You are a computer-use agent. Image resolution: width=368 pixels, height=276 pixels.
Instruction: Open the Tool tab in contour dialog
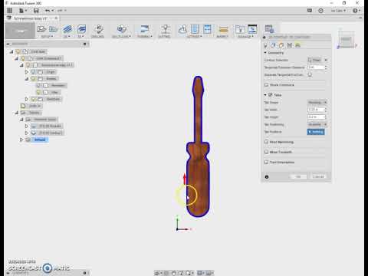coord(265,45)
